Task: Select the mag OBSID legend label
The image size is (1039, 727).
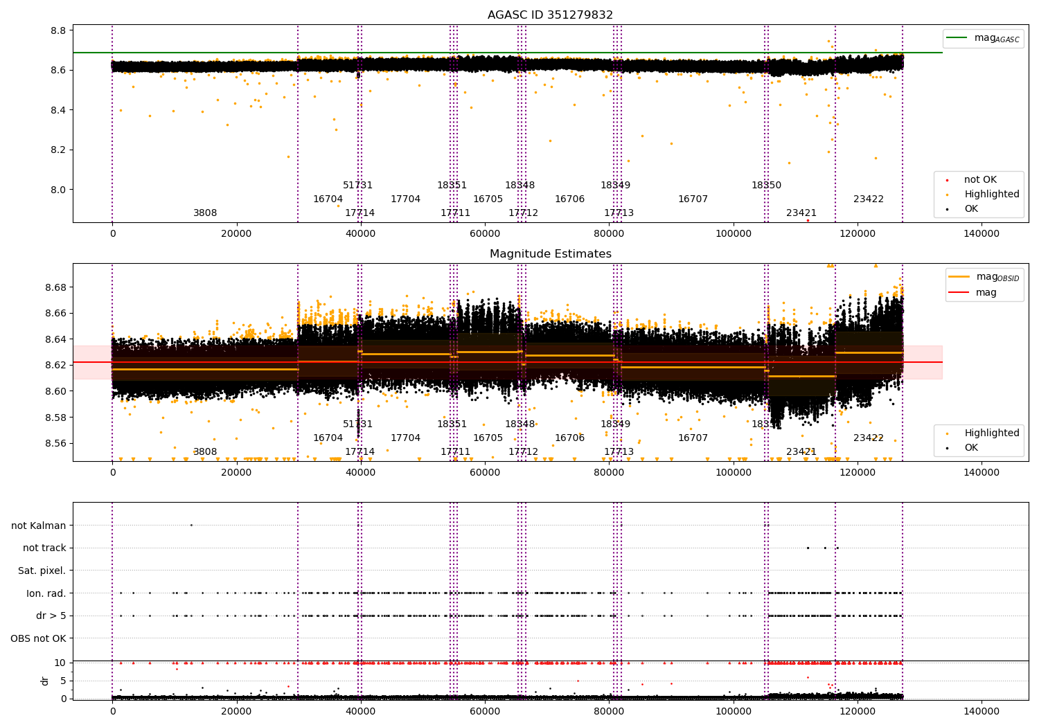Action: pos(998,277)
